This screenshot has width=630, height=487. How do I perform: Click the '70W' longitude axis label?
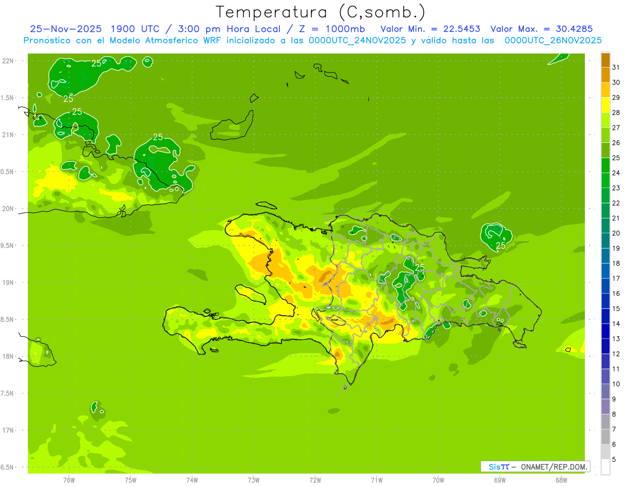pyautogui.click(x=438, y=480)
